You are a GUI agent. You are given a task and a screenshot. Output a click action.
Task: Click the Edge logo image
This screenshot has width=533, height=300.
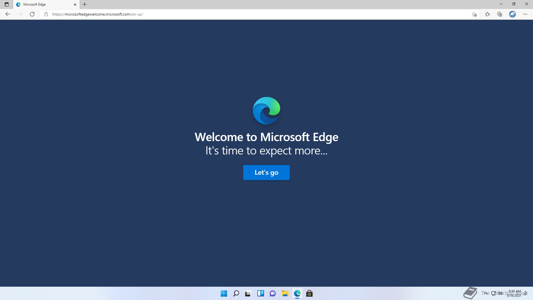[266, 111]
